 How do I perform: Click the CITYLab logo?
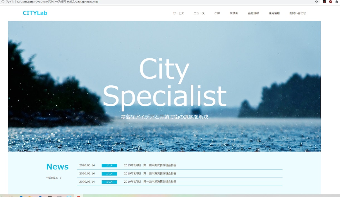tap(35, 13)
